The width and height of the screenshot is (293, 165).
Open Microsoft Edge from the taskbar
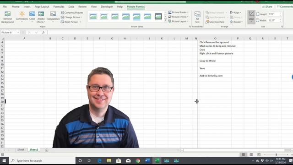point(99,161)
